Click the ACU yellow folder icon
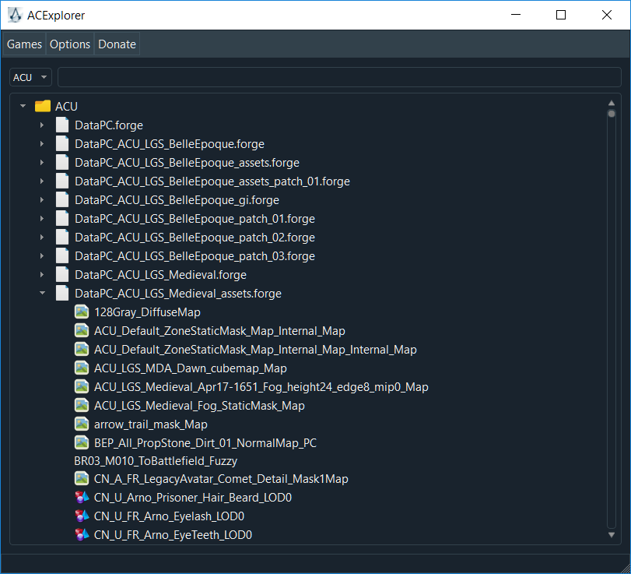The height and width of the screenshot is (574, 631). click(x=43, y=107)
